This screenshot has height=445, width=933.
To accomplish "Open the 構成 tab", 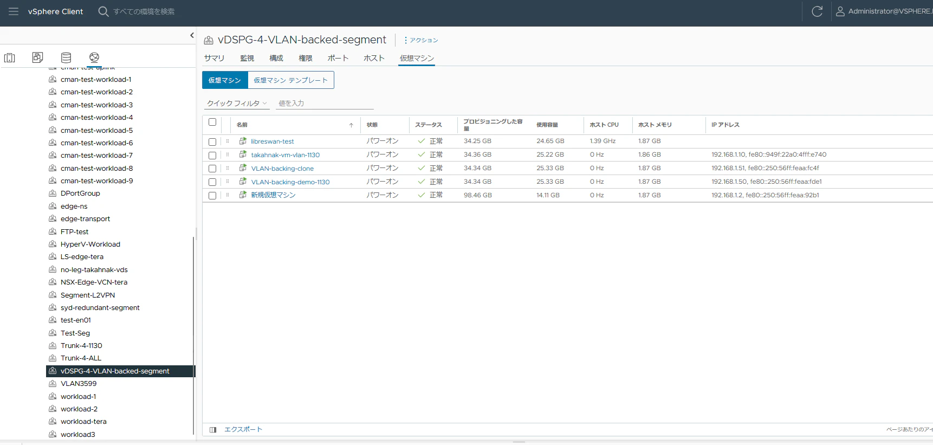I will (276, 58).
